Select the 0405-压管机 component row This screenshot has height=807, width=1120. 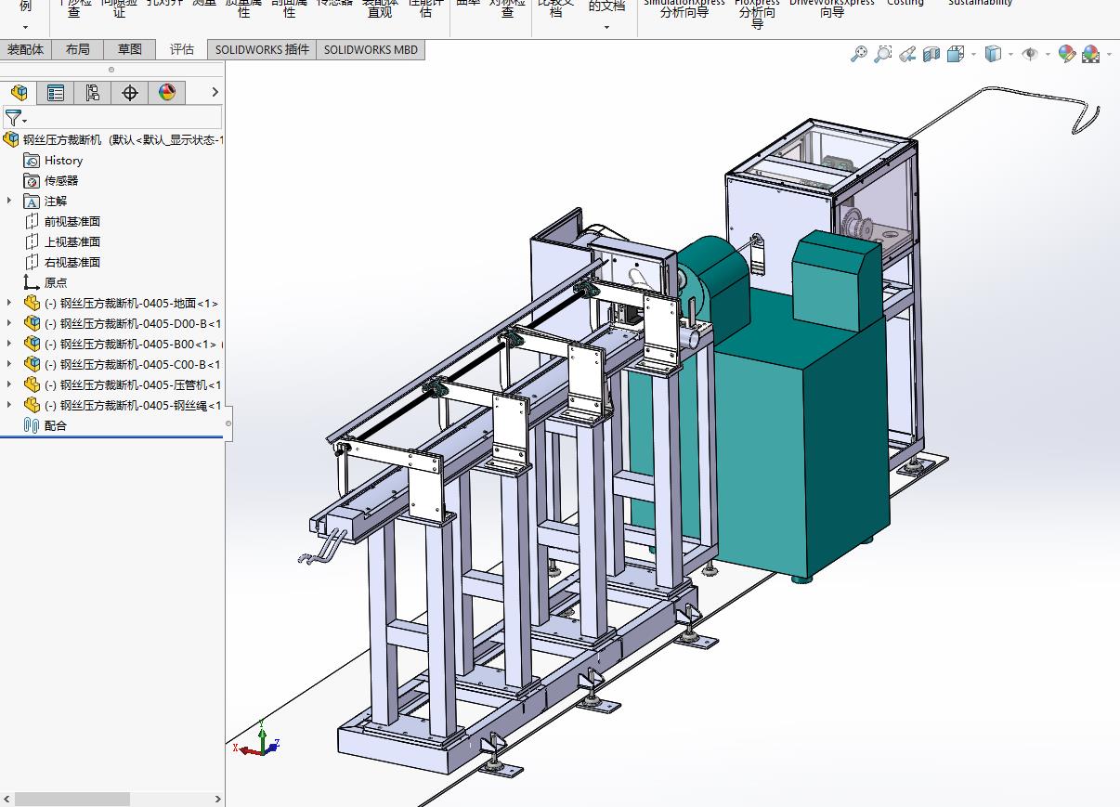click(x=123, y=384)
